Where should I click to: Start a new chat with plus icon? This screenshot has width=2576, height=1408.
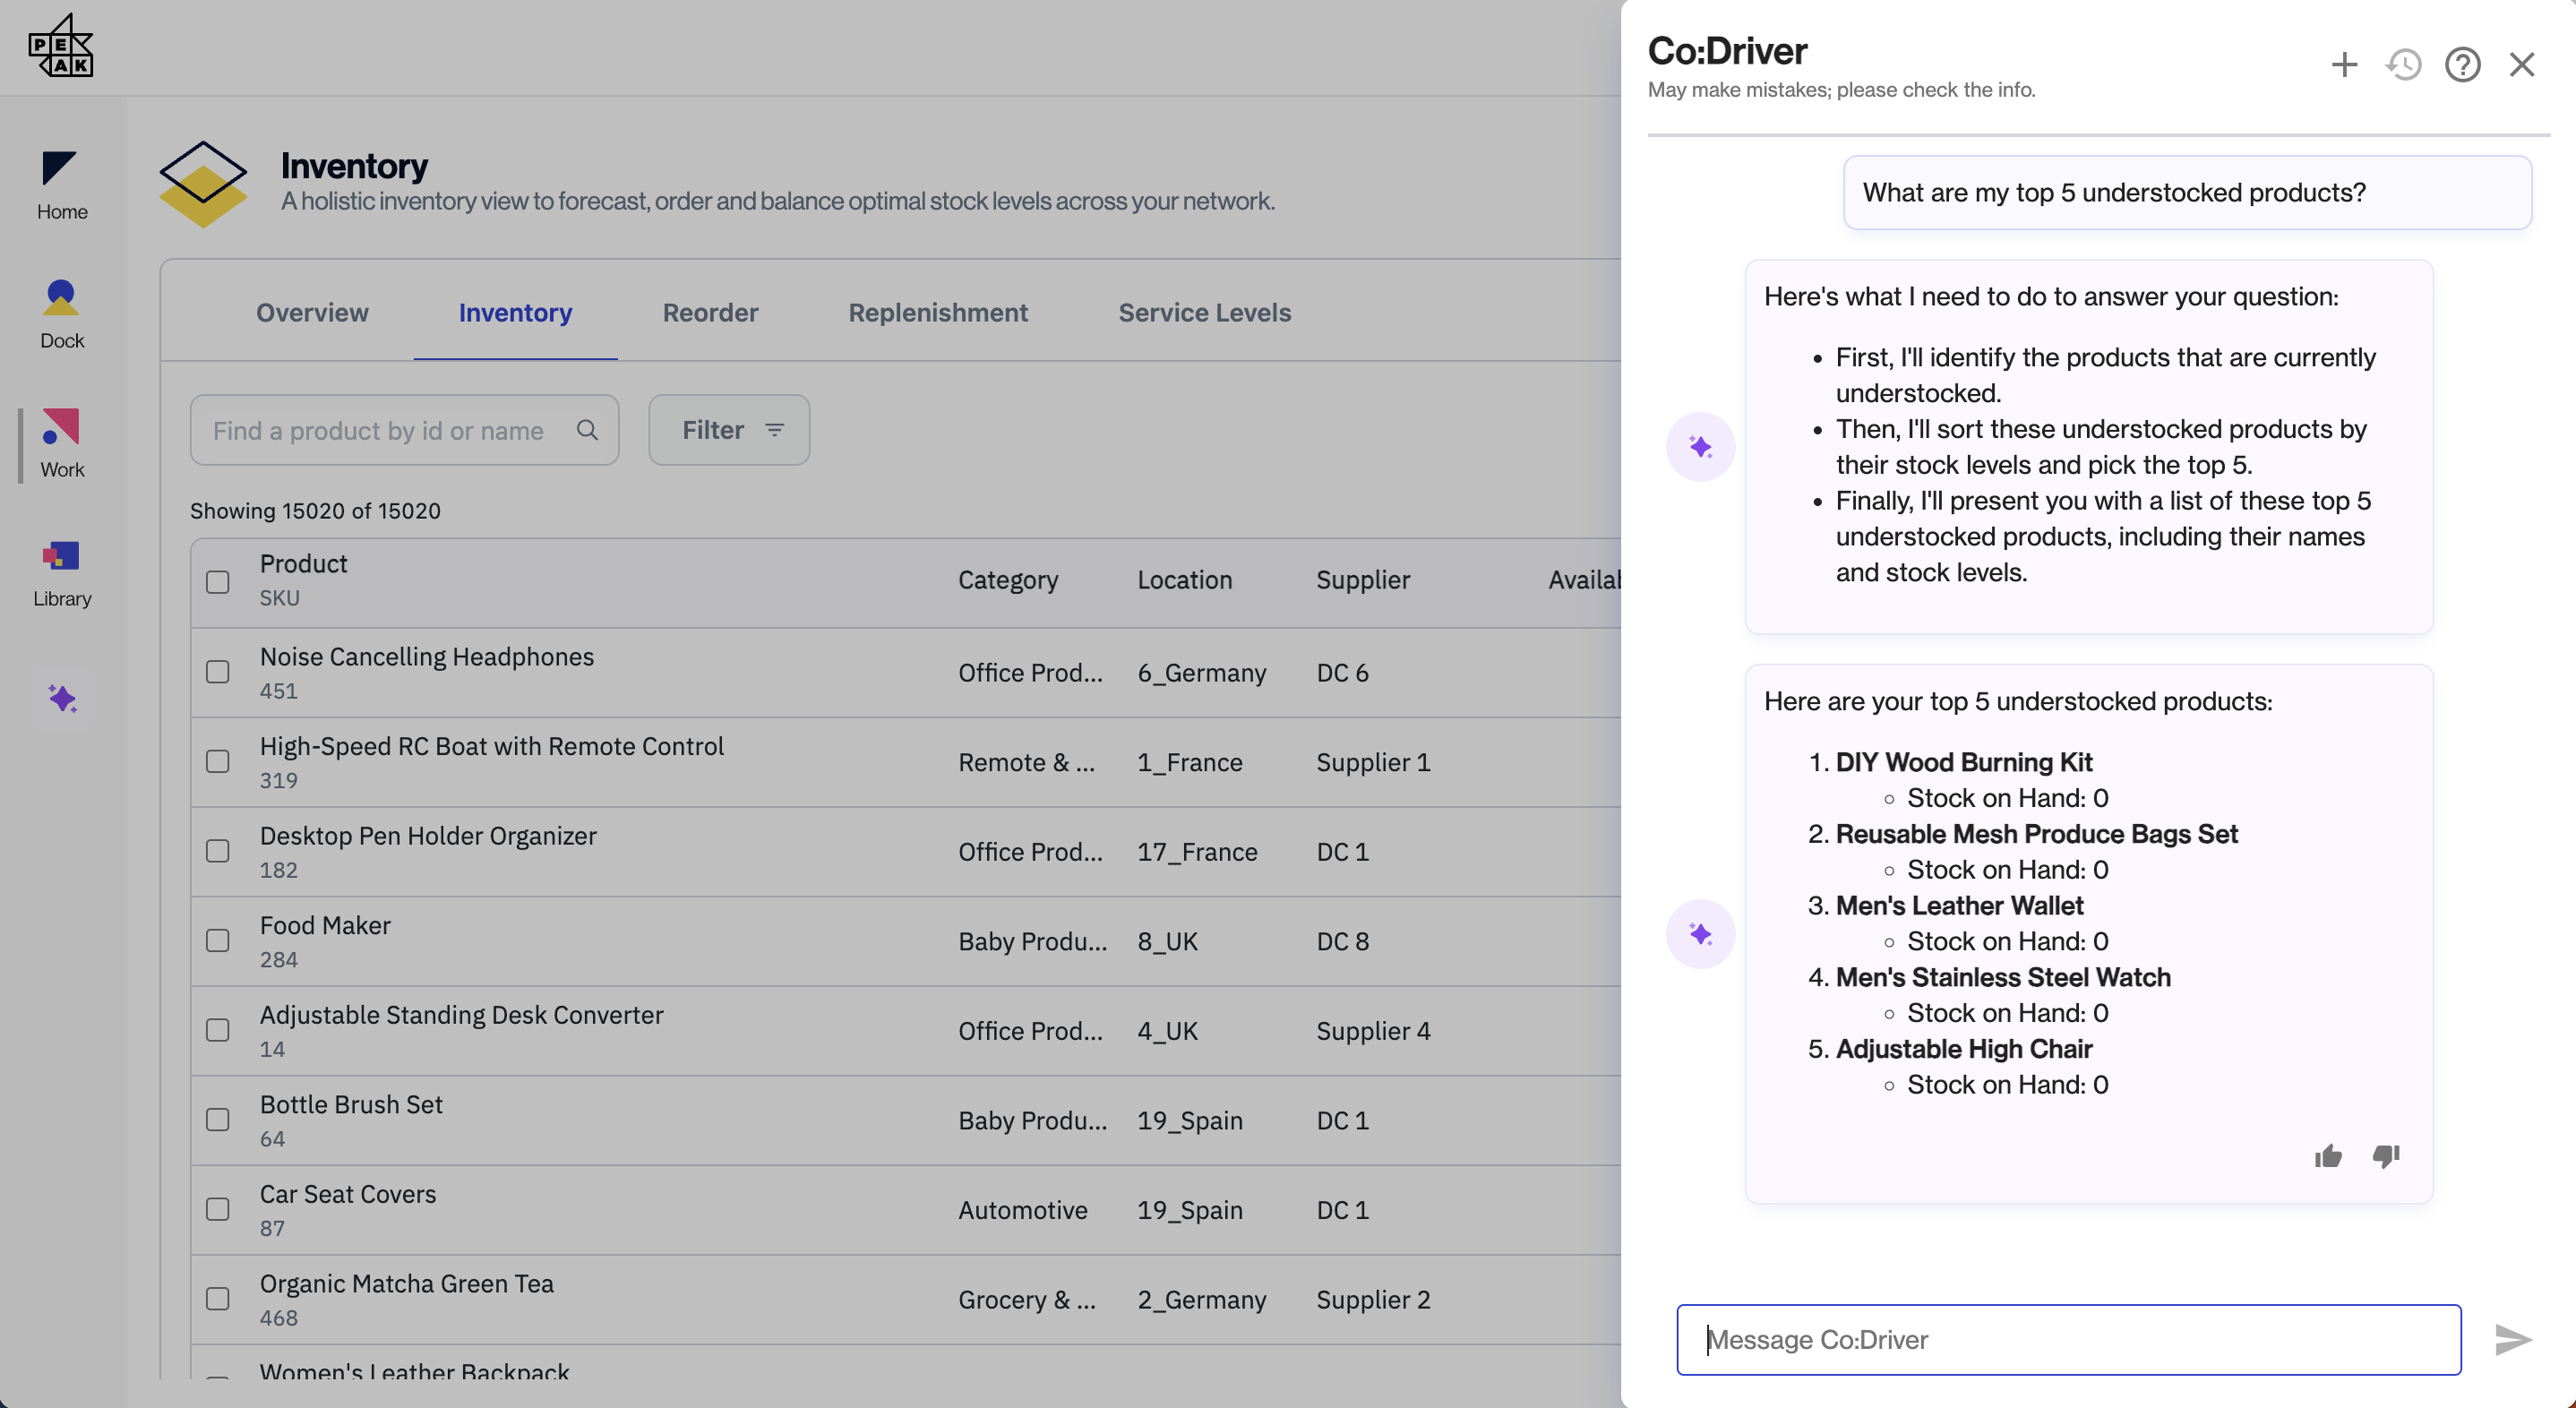(x=2344, y=65)
